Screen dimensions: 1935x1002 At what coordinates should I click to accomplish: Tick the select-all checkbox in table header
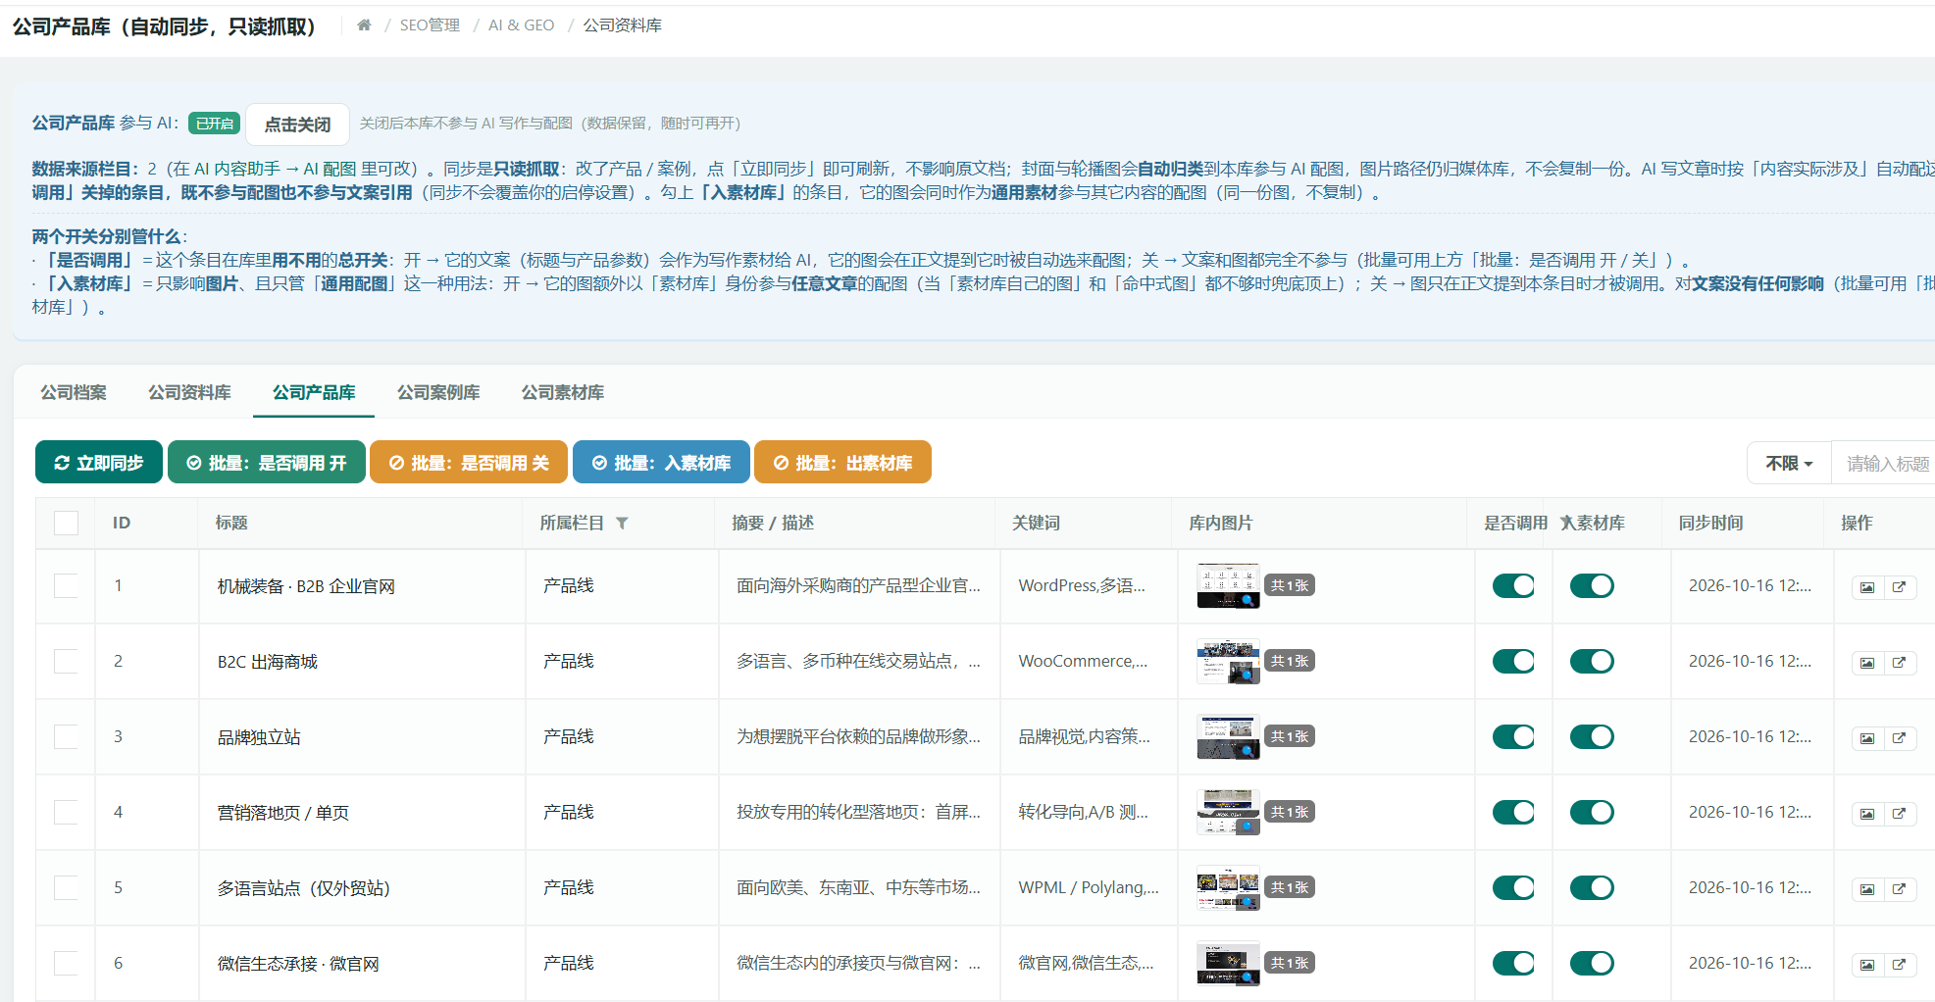click(x=66, y=523)
